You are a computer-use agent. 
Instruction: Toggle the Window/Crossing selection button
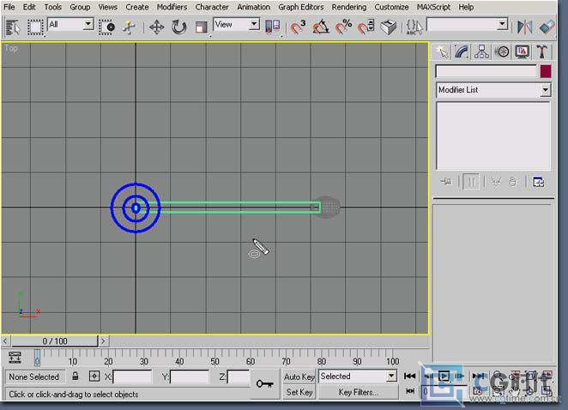click(106, 27)
